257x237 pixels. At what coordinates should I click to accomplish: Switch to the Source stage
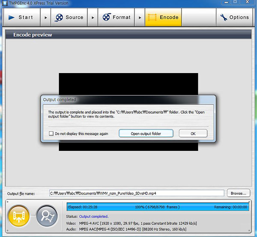pyautogui.click(x=69, y=17)
